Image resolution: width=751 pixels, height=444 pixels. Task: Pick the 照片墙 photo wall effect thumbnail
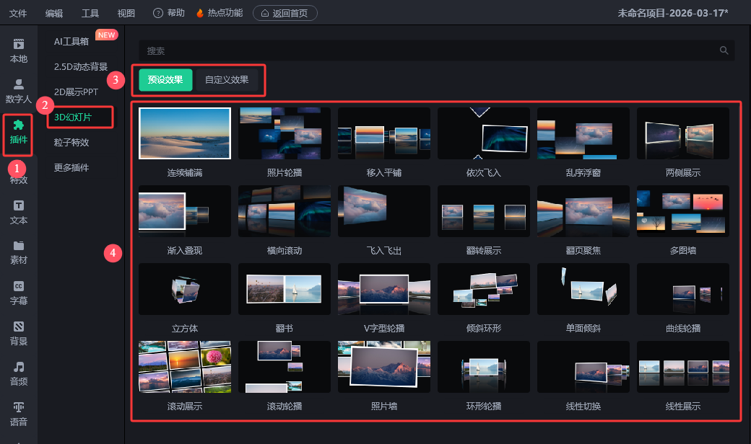(x=384, y=367)
